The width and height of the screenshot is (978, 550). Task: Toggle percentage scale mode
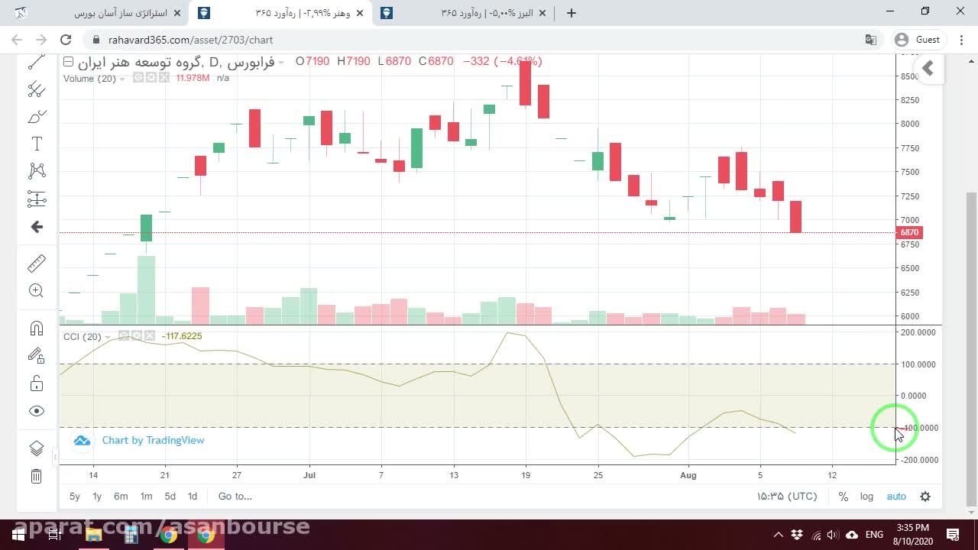coord(843,497)
